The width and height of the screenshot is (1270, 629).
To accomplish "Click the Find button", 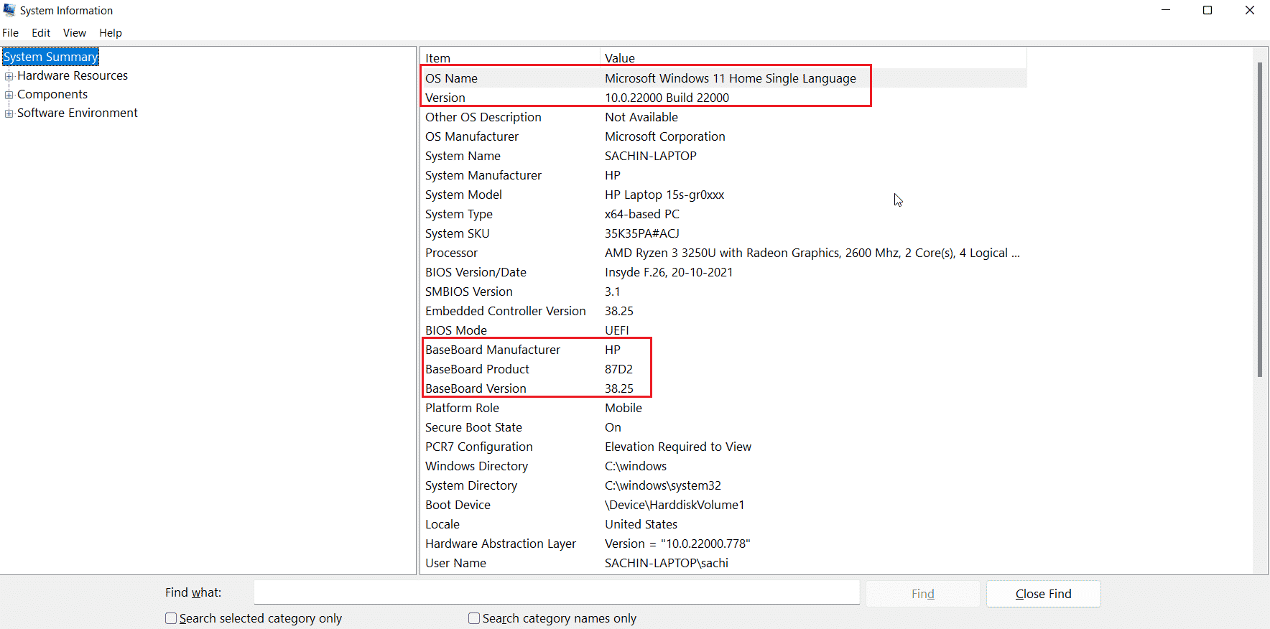I will (x=923, y=594).
